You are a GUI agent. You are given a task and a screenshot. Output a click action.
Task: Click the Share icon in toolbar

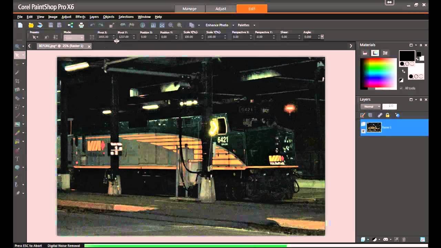(x=70, y=25)
